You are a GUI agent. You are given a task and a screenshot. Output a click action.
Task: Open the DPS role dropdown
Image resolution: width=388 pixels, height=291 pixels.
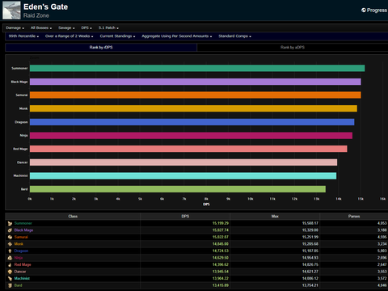(86, 27)
